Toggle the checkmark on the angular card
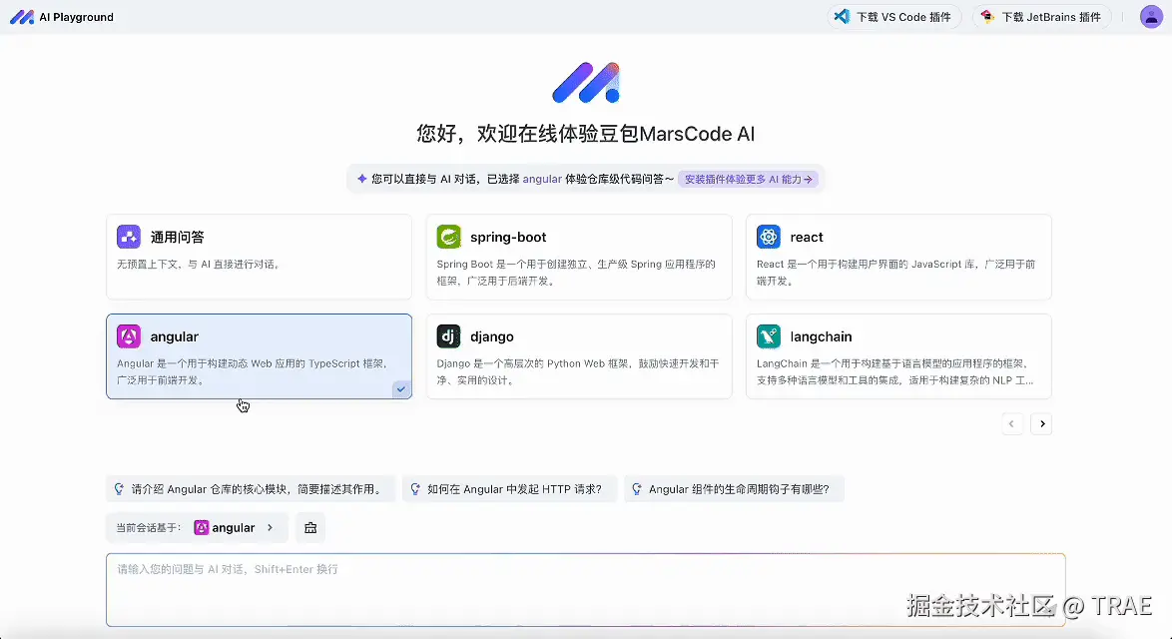This screenshot has width=1172, height=639. pyautogui.click(x=401, y=388)
